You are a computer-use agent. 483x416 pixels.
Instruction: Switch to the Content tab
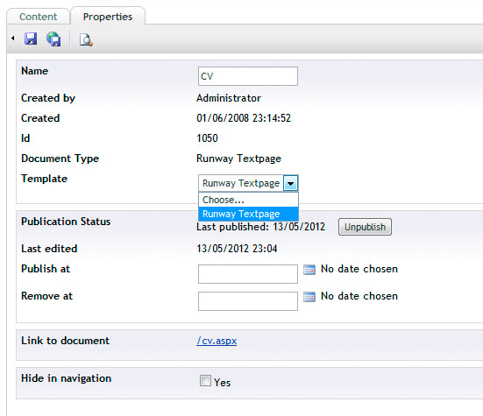point(39,17)
